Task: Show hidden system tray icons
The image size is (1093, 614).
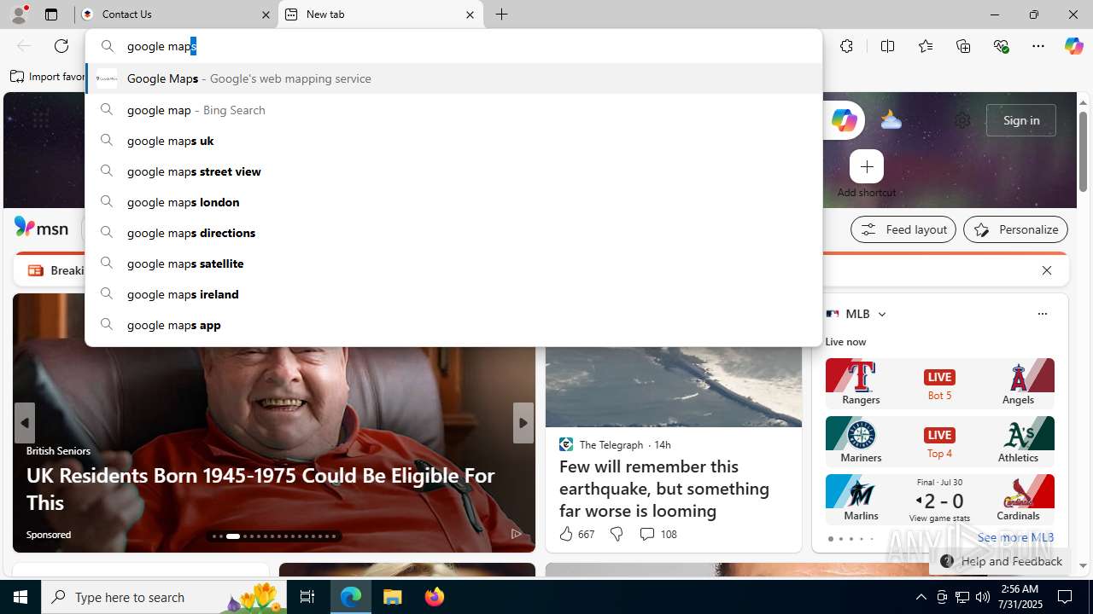Action: coord(921,597)
